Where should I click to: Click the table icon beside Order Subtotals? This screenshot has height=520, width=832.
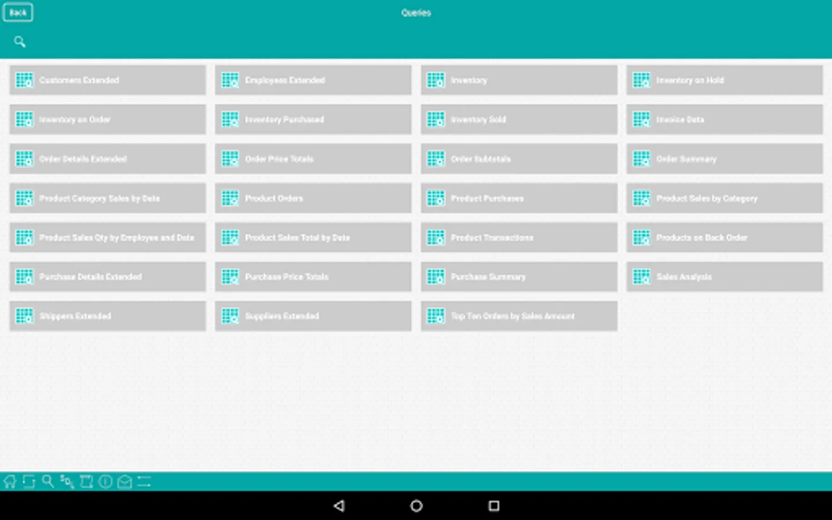[x=436, y=158]
